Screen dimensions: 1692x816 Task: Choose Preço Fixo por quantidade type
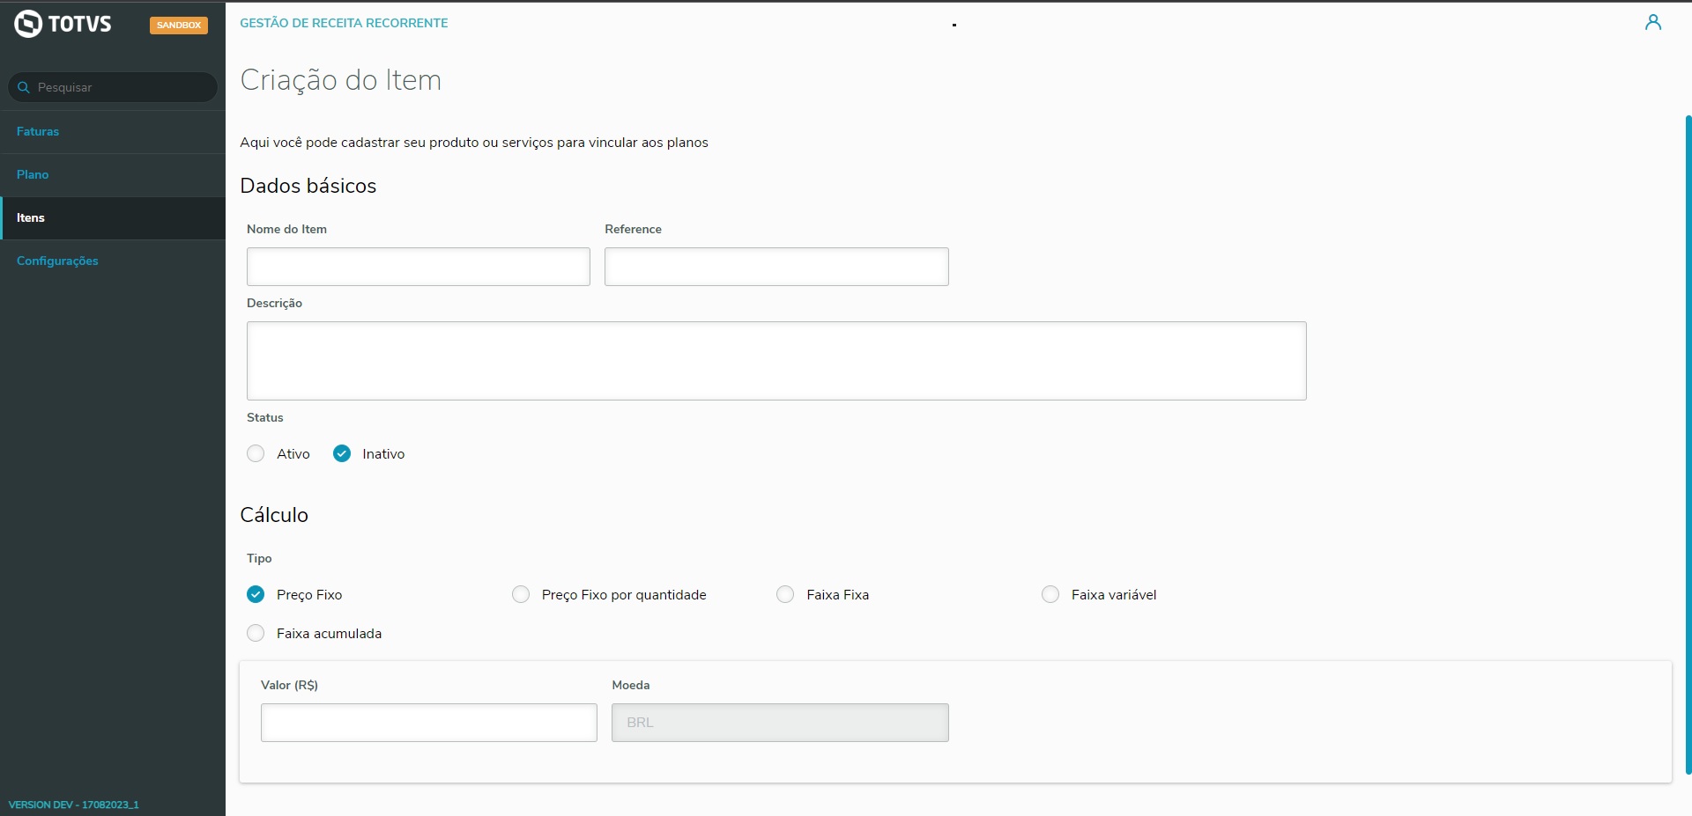[521, 595]
